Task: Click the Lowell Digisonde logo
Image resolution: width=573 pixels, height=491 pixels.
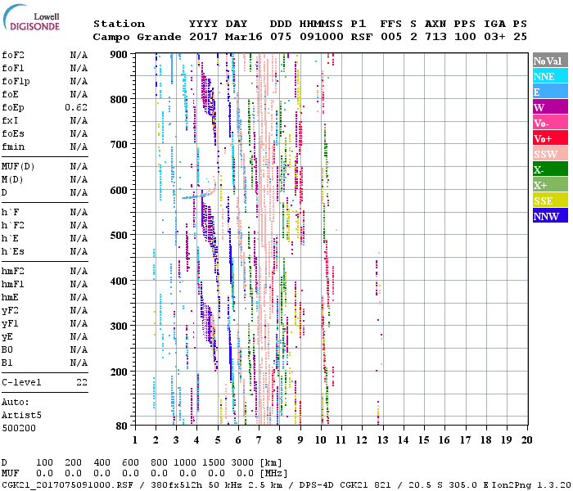Action: click(31, 18)
